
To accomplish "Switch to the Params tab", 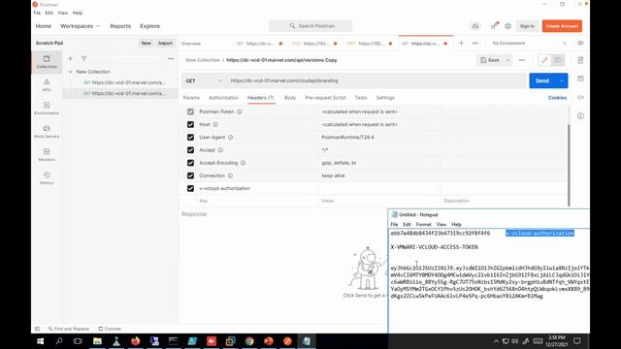I will click(191, 98).
